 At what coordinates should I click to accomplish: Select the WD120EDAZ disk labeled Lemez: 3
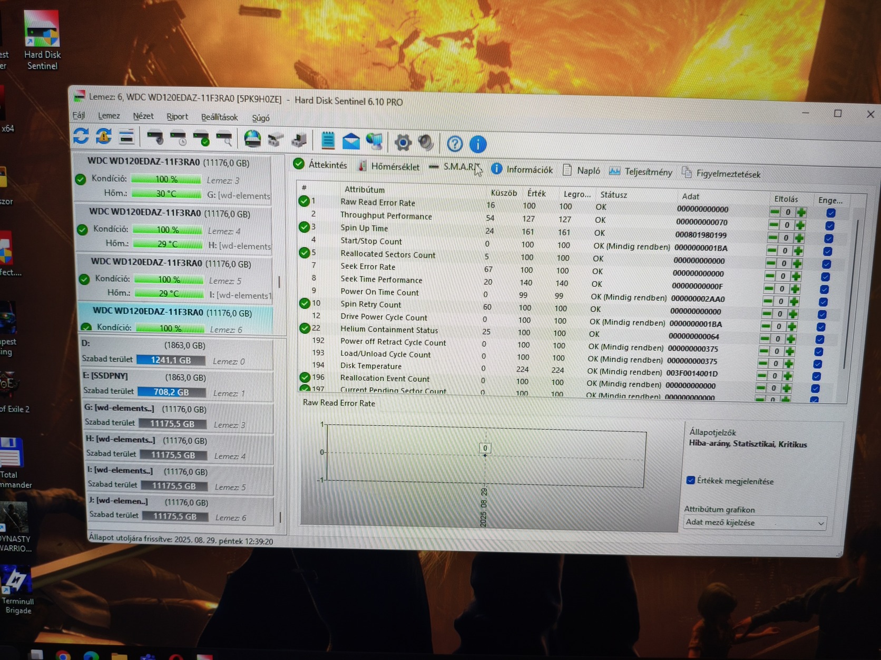[172, 178]
